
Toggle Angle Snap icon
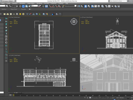pos(53,6)
